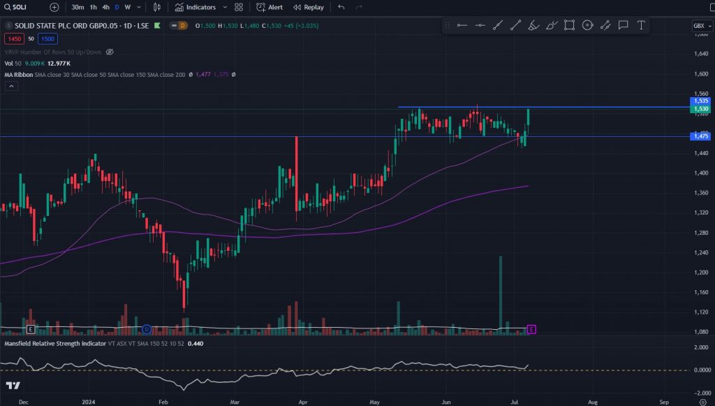Click the Alert button
This screenshot has width=715, height=406.
(270, 7)
